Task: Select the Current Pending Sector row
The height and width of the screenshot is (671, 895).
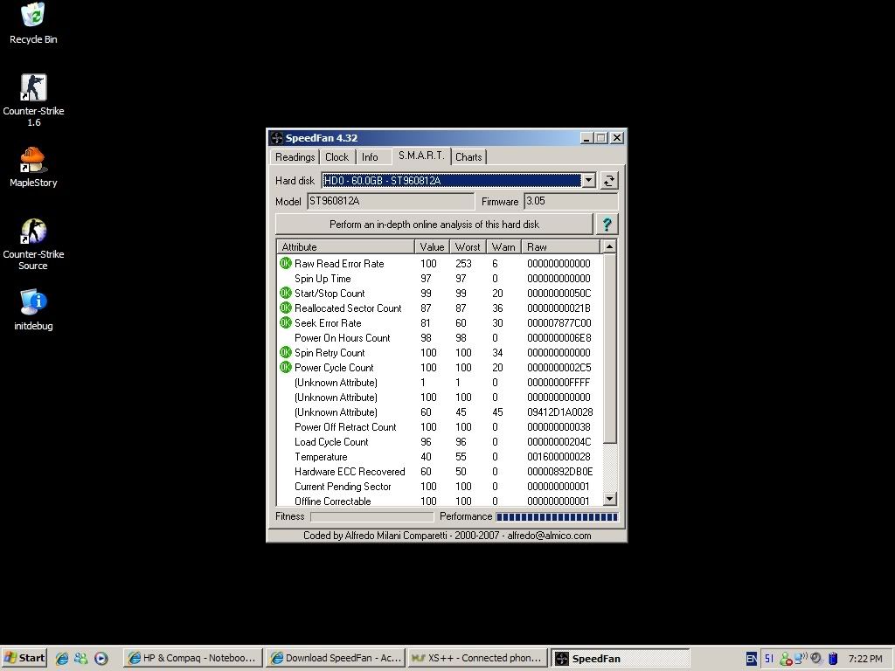Action: click(x=440, y=486)
